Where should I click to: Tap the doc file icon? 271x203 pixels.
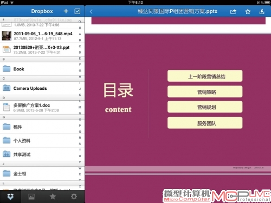pos(7,107)
